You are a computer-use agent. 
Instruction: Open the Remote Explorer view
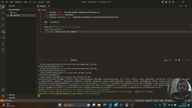pyautogui.click(x=3, y=37)
